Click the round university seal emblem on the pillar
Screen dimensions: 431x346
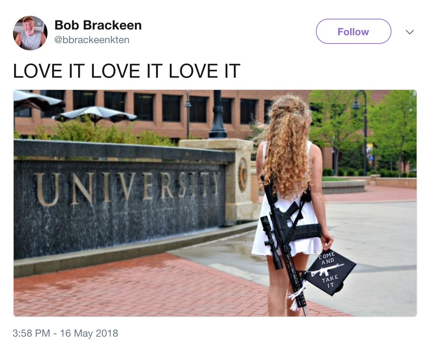(242, 174)
